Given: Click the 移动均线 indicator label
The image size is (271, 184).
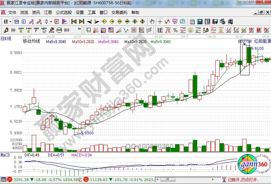Looking at the screenshot, I should [x=31, y=41].
